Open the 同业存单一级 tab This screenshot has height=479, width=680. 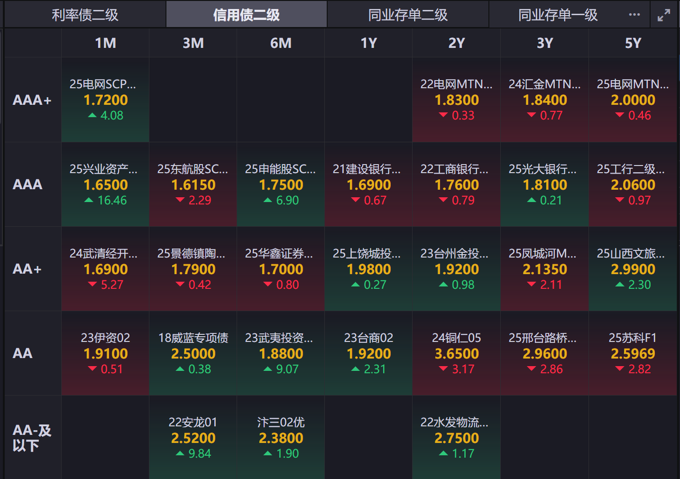point(558,15)
